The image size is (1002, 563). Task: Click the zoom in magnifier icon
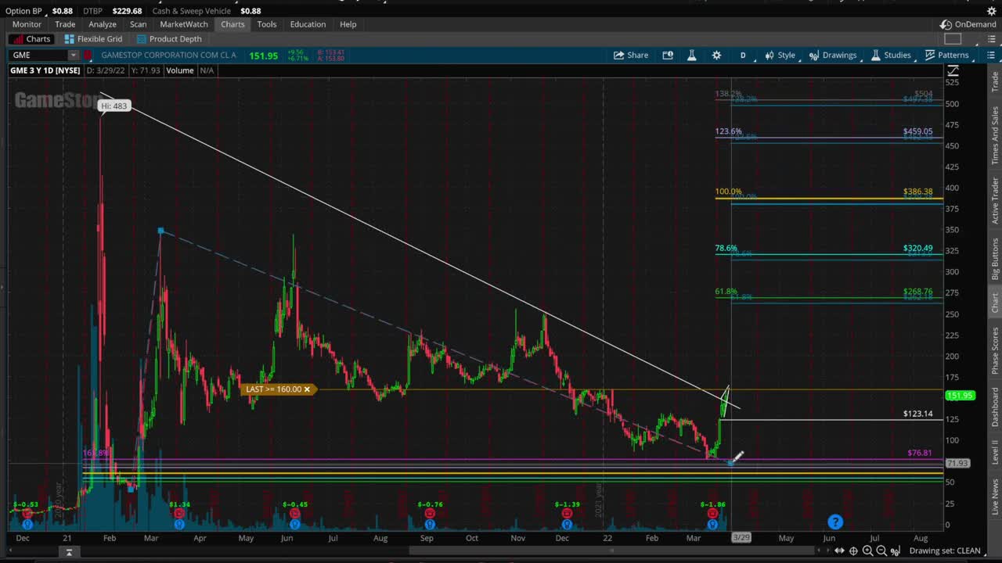click(x=867, y=550)
